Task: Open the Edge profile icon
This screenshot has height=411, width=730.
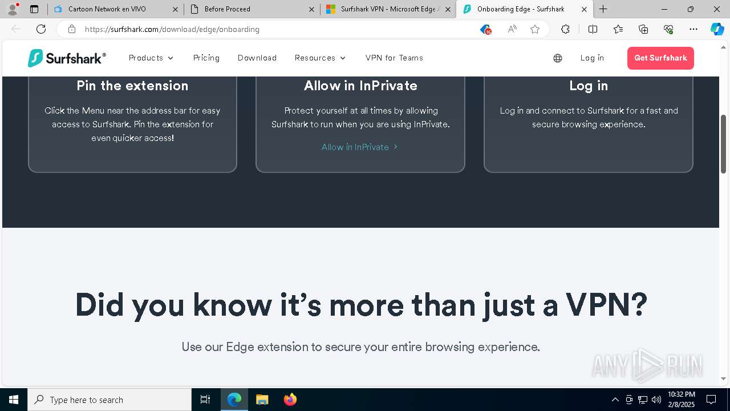Action: [x=13, y=9]
